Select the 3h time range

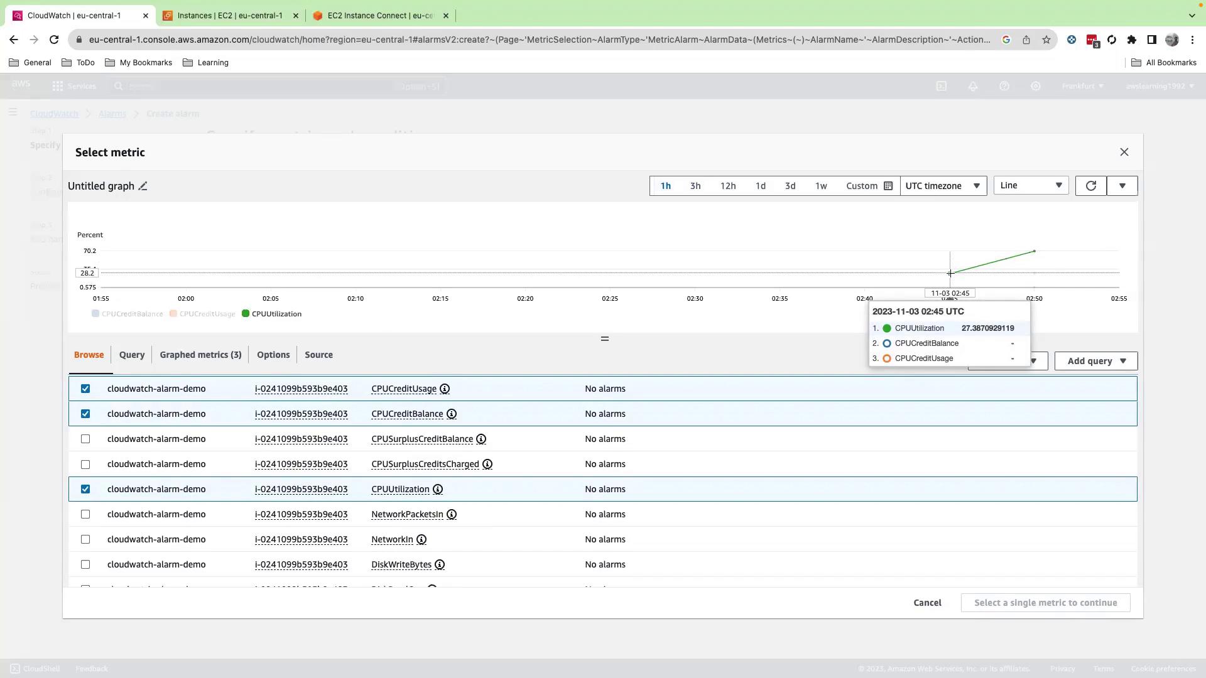coord(695,186)
